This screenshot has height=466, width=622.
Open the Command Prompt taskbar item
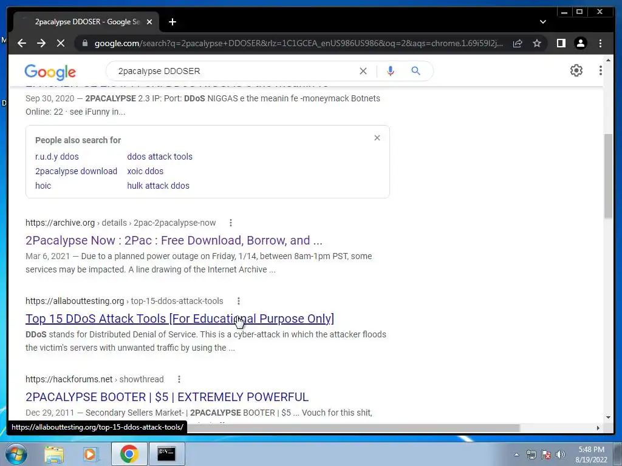166,454
